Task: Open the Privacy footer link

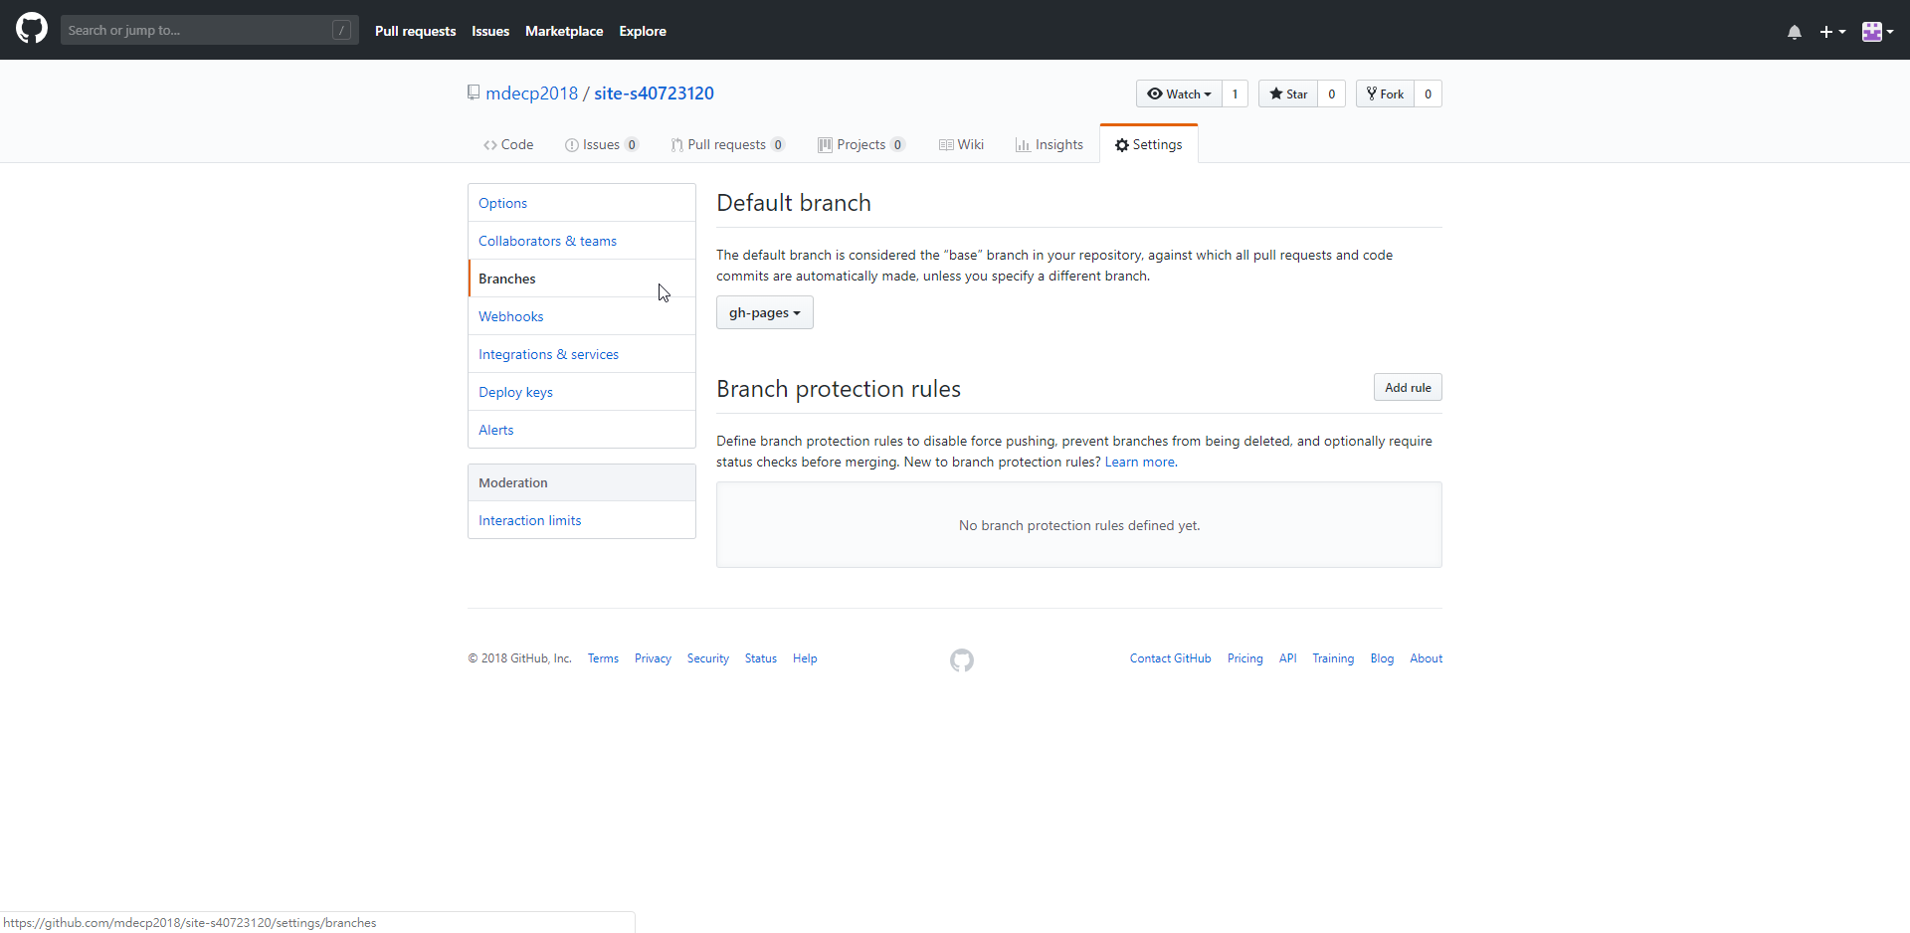Action: (x=653, y=658)
